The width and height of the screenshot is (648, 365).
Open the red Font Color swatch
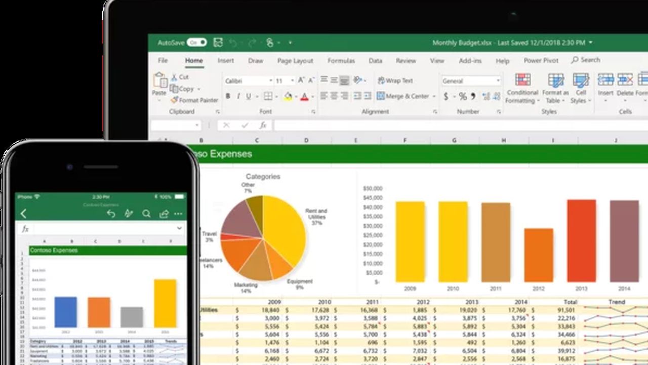point(304,96)
